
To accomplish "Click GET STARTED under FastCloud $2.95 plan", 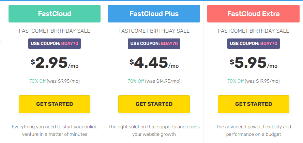I will tap(55, 104).
